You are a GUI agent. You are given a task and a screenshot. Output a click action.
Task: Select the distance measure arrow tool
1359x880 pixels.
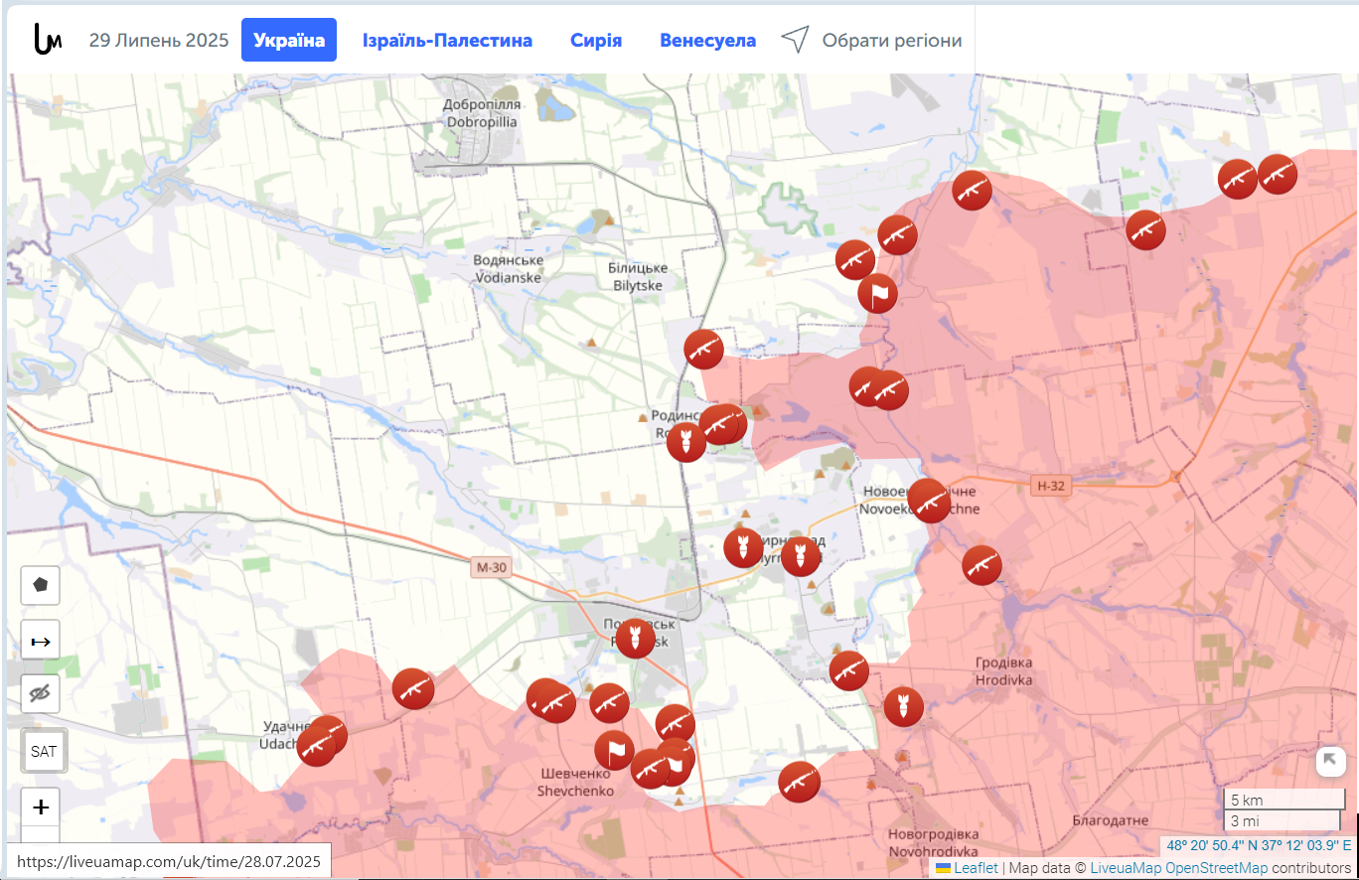pos(41,640)
